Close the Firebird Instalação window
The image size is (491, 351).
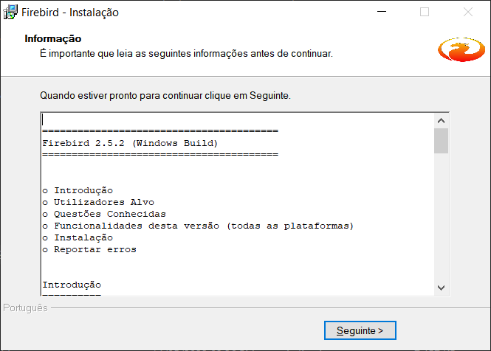tap(468, 13)
